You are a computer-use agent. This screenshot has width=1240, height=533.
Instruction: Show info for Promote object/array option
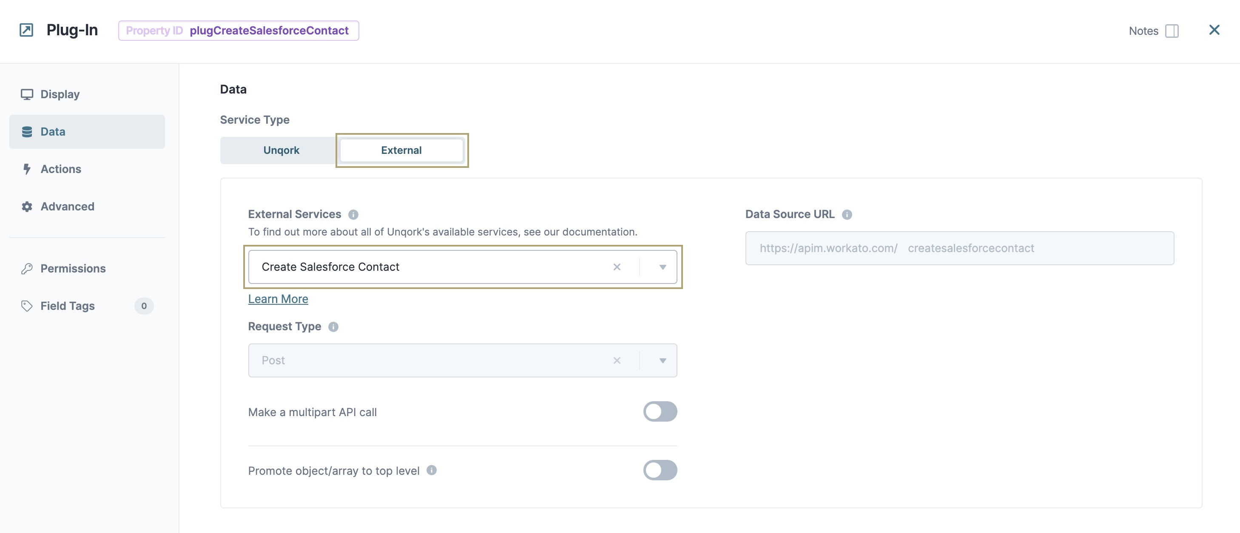431,470
